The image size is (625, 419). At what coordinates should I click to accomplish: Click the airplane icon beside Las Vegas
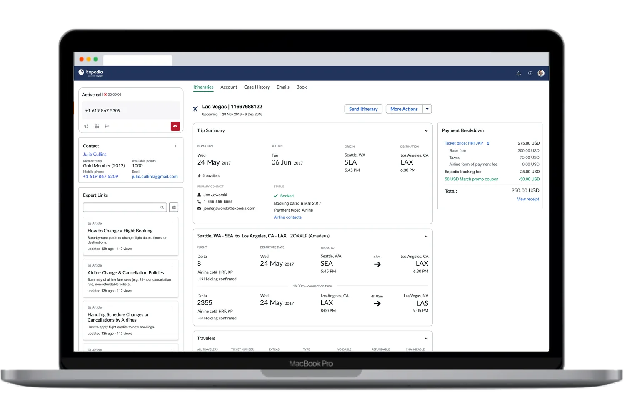click(195, 109)
